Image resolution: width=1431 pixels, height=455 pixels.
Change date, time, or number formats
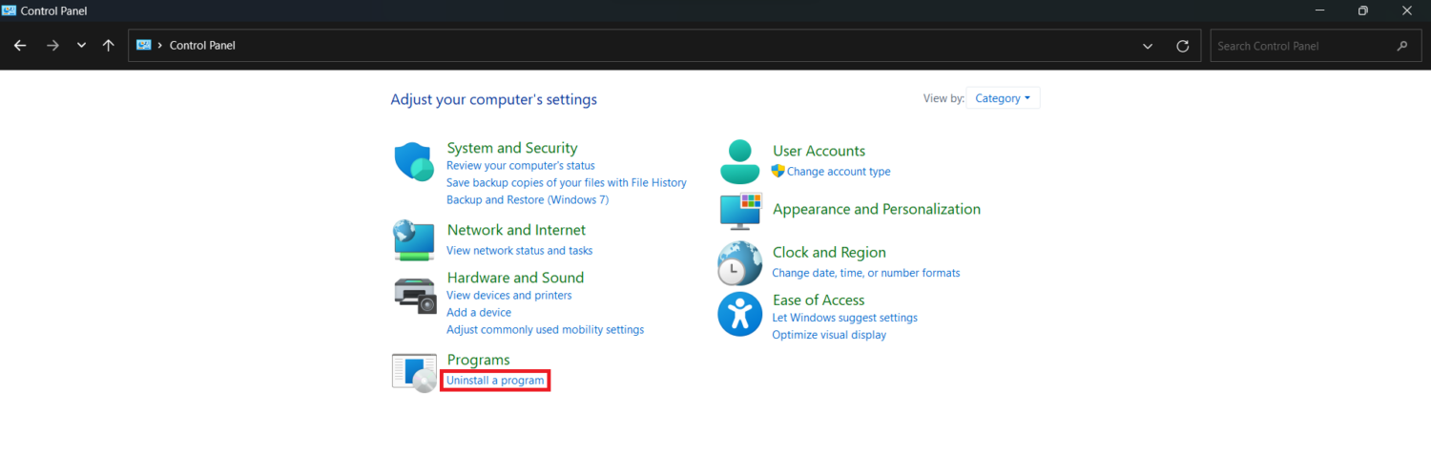pyautogui.click(x=866, y=273)
